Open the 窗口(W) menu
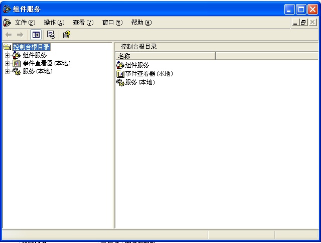 112,22
